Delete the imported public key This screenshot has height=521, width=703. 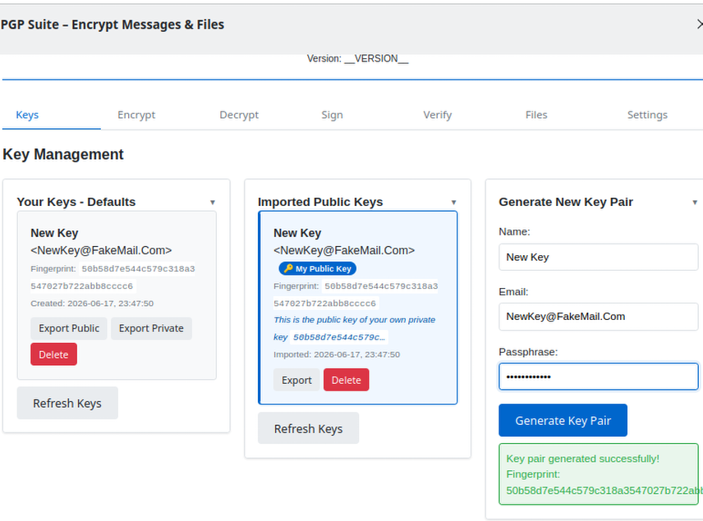pyautogui.click(x=346, y=380)
